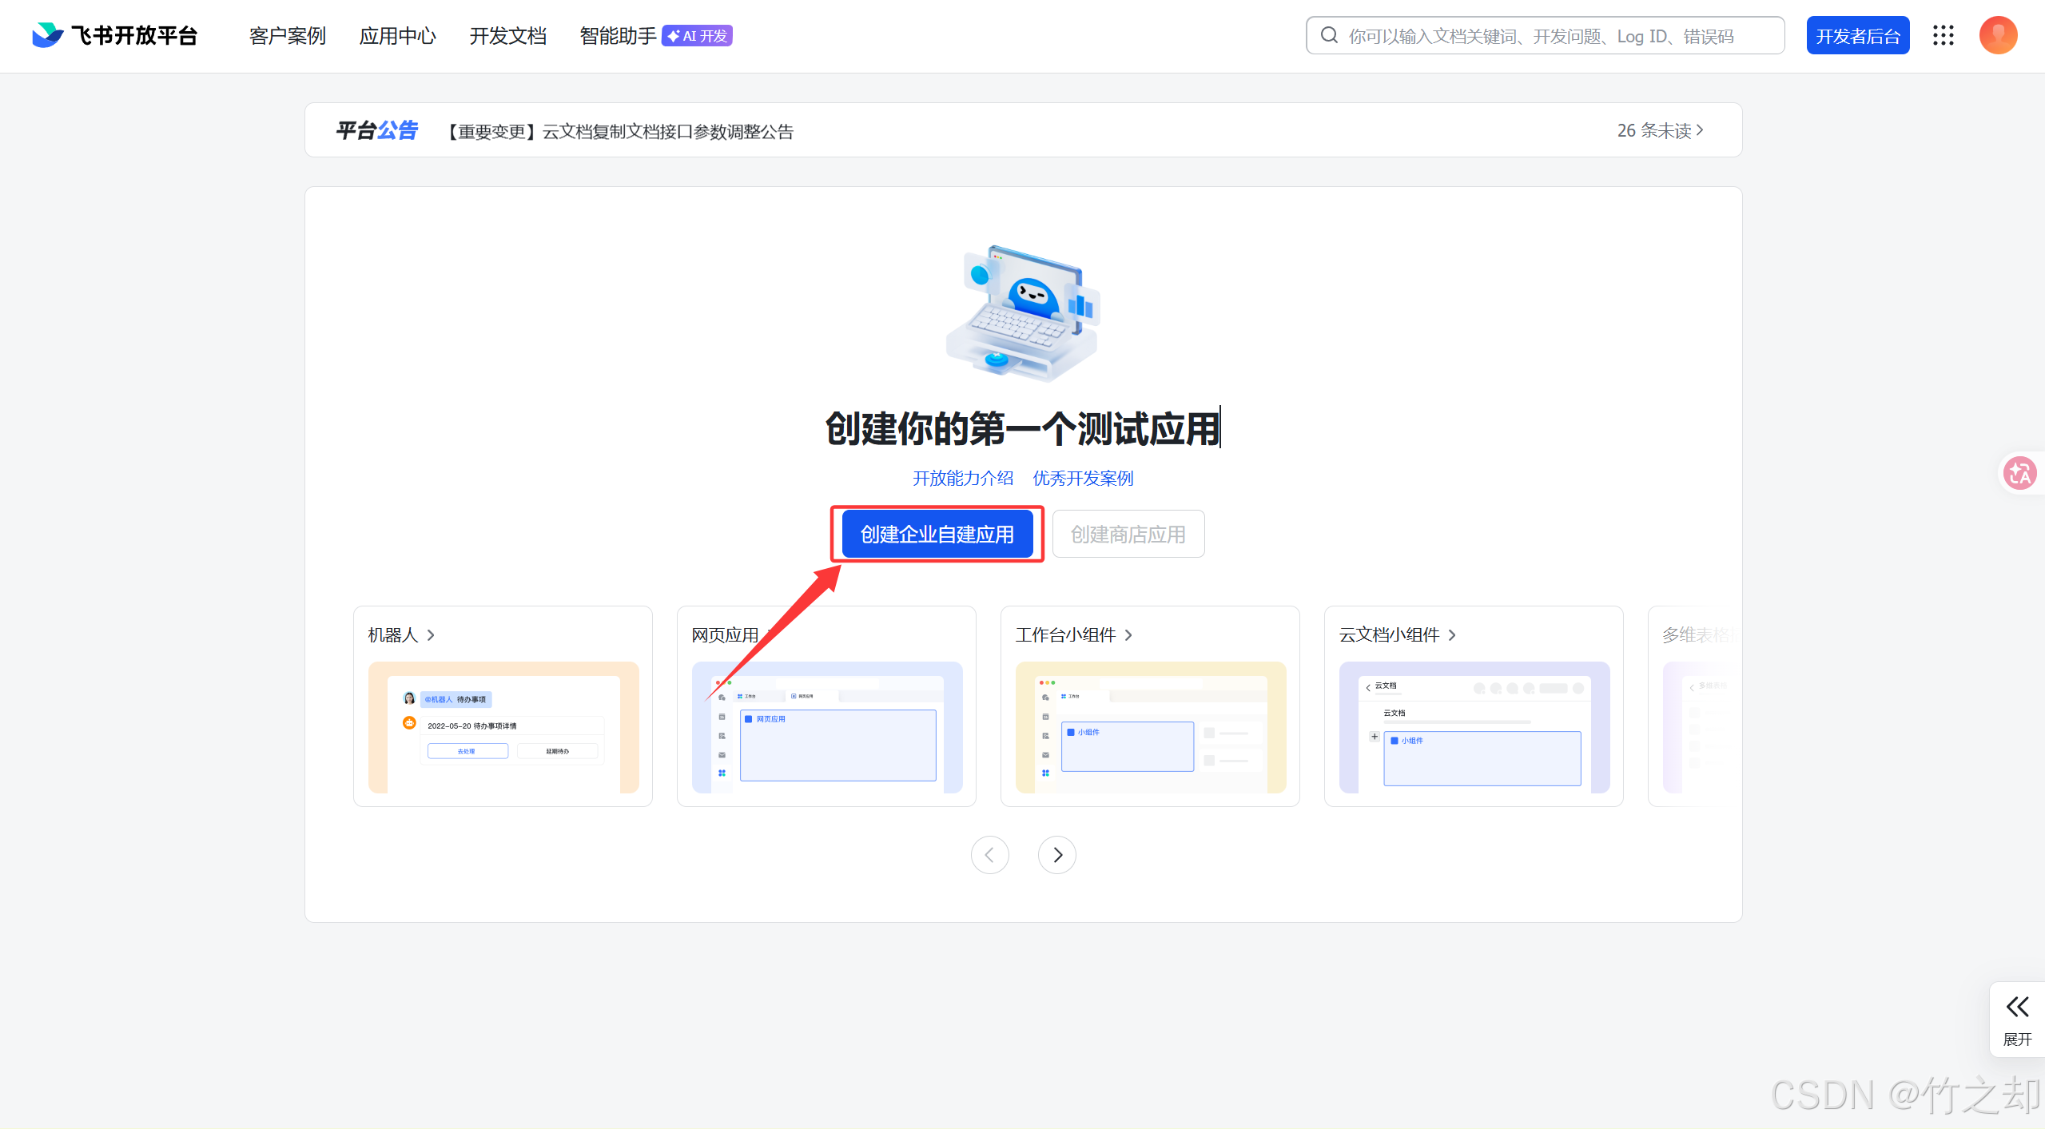Expand the 云文档小组件 category chevron
2045x1129 pixels.
coord(1452,635)
